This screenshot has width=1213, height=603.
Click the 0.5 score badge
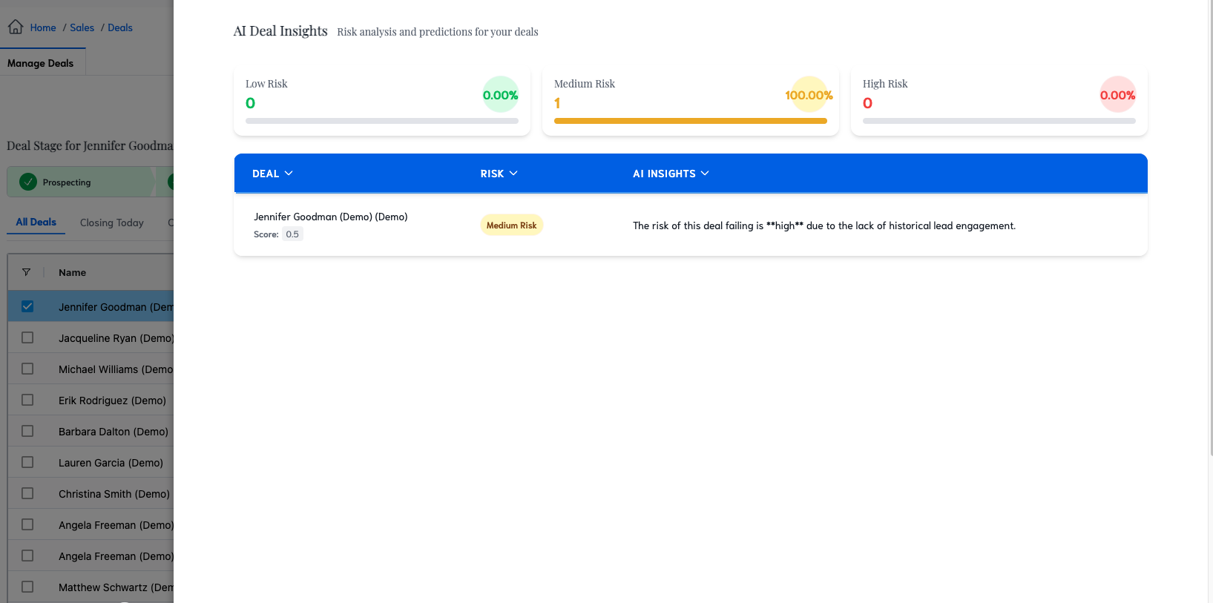292,234
